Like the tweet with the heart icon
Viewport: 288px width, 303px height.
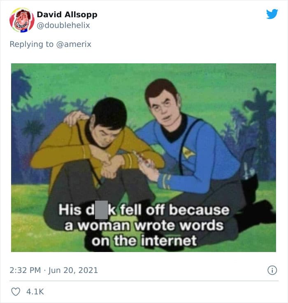[x=16, y=291]
